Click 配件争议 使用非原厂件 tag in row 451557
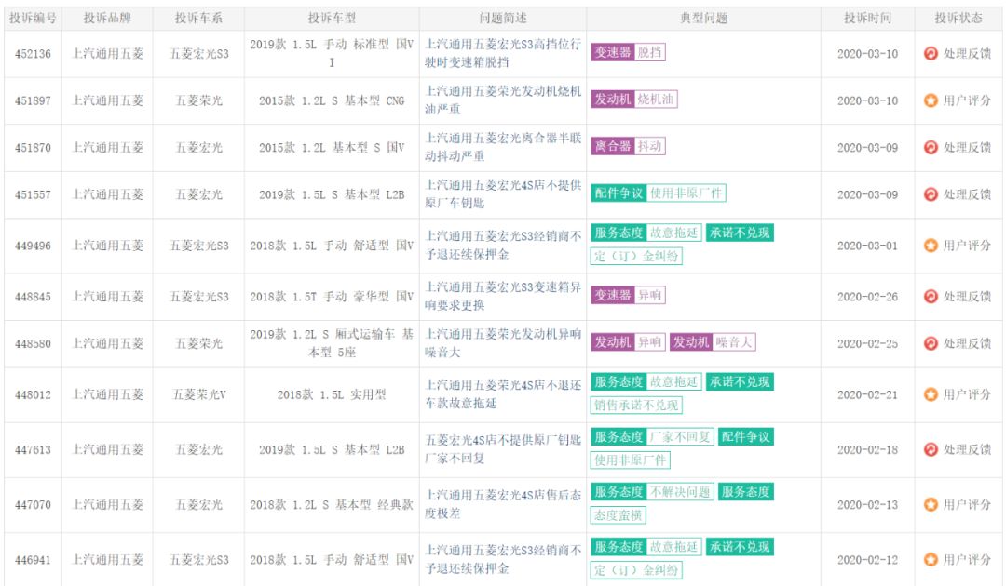1006x586 pixels. coord(659,193)
